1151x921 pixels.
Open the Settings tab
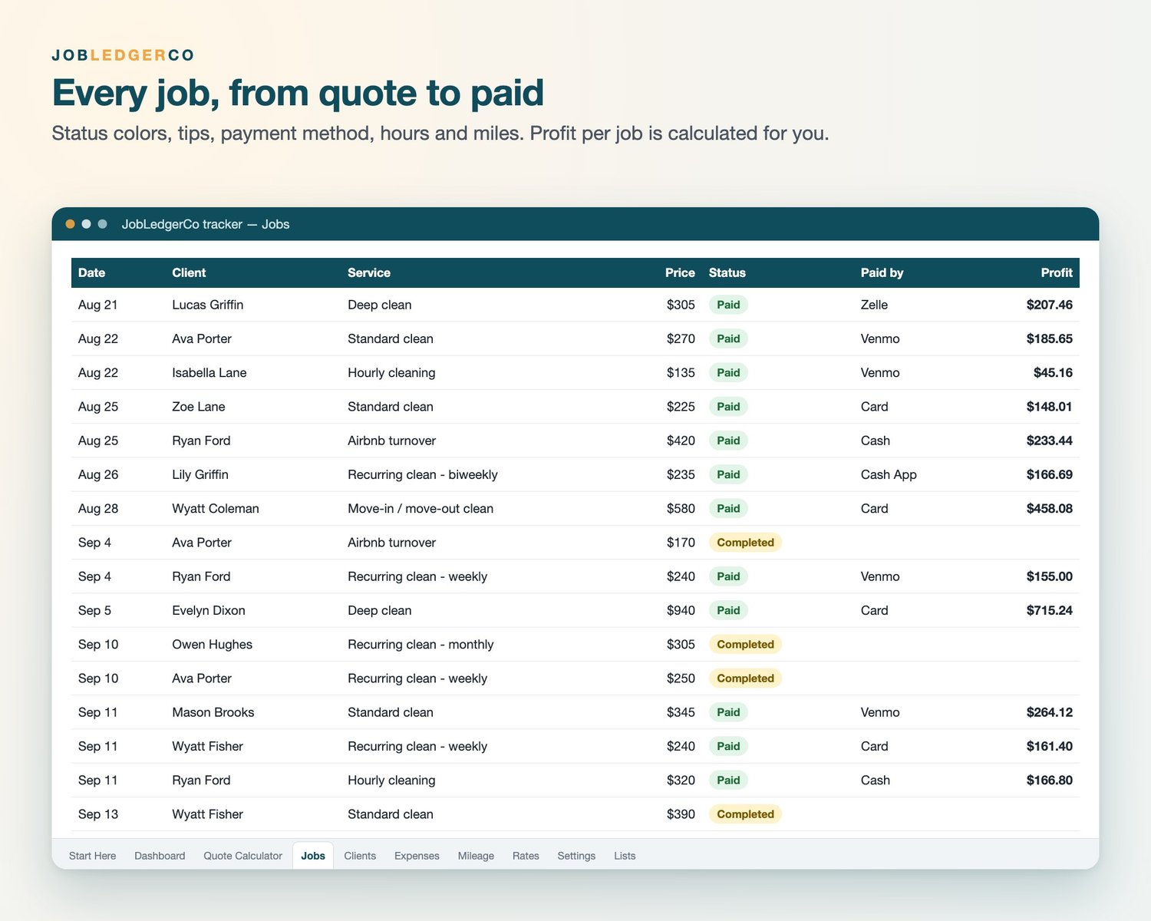(x=576, y=856)
